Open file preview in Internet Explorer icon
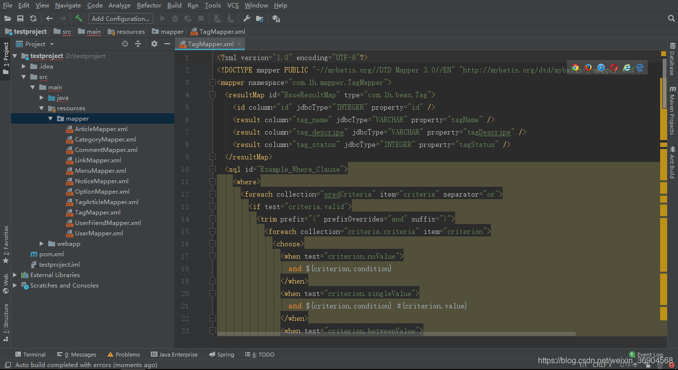The width and height of the screenshot is (678, 370). pyautogui.click(x=627, y=68)
